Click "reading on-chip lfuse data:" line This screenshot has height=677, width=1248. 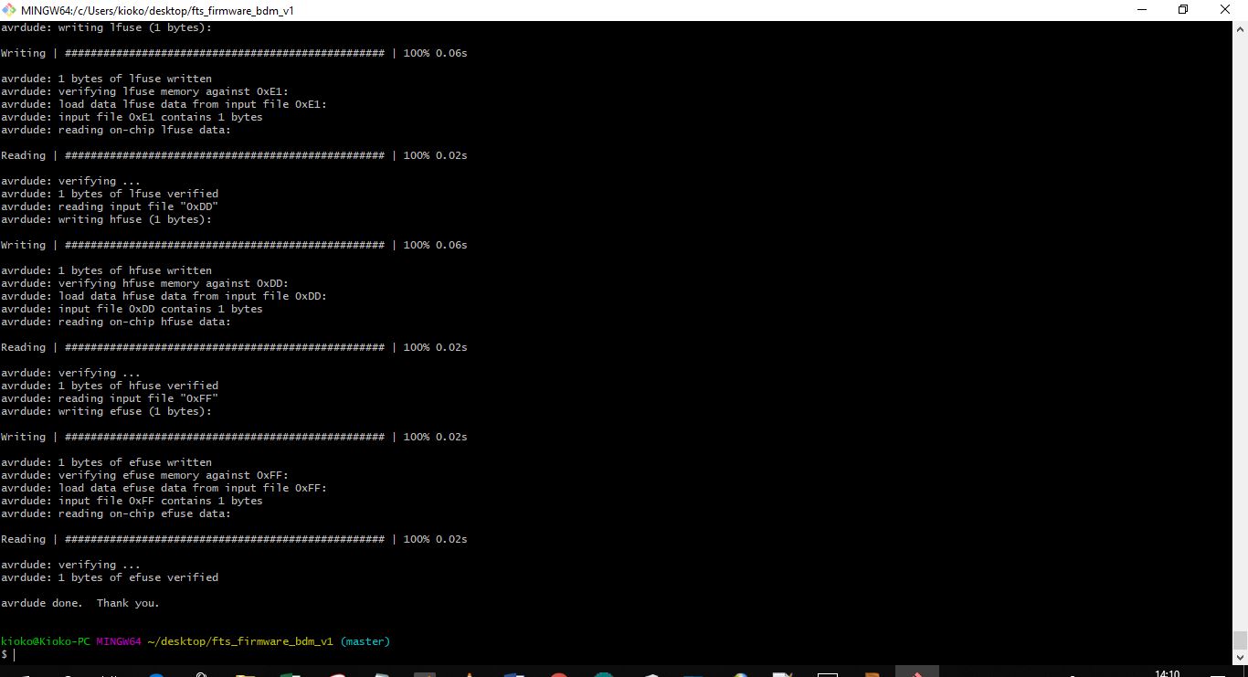click(x=116, y=130)
